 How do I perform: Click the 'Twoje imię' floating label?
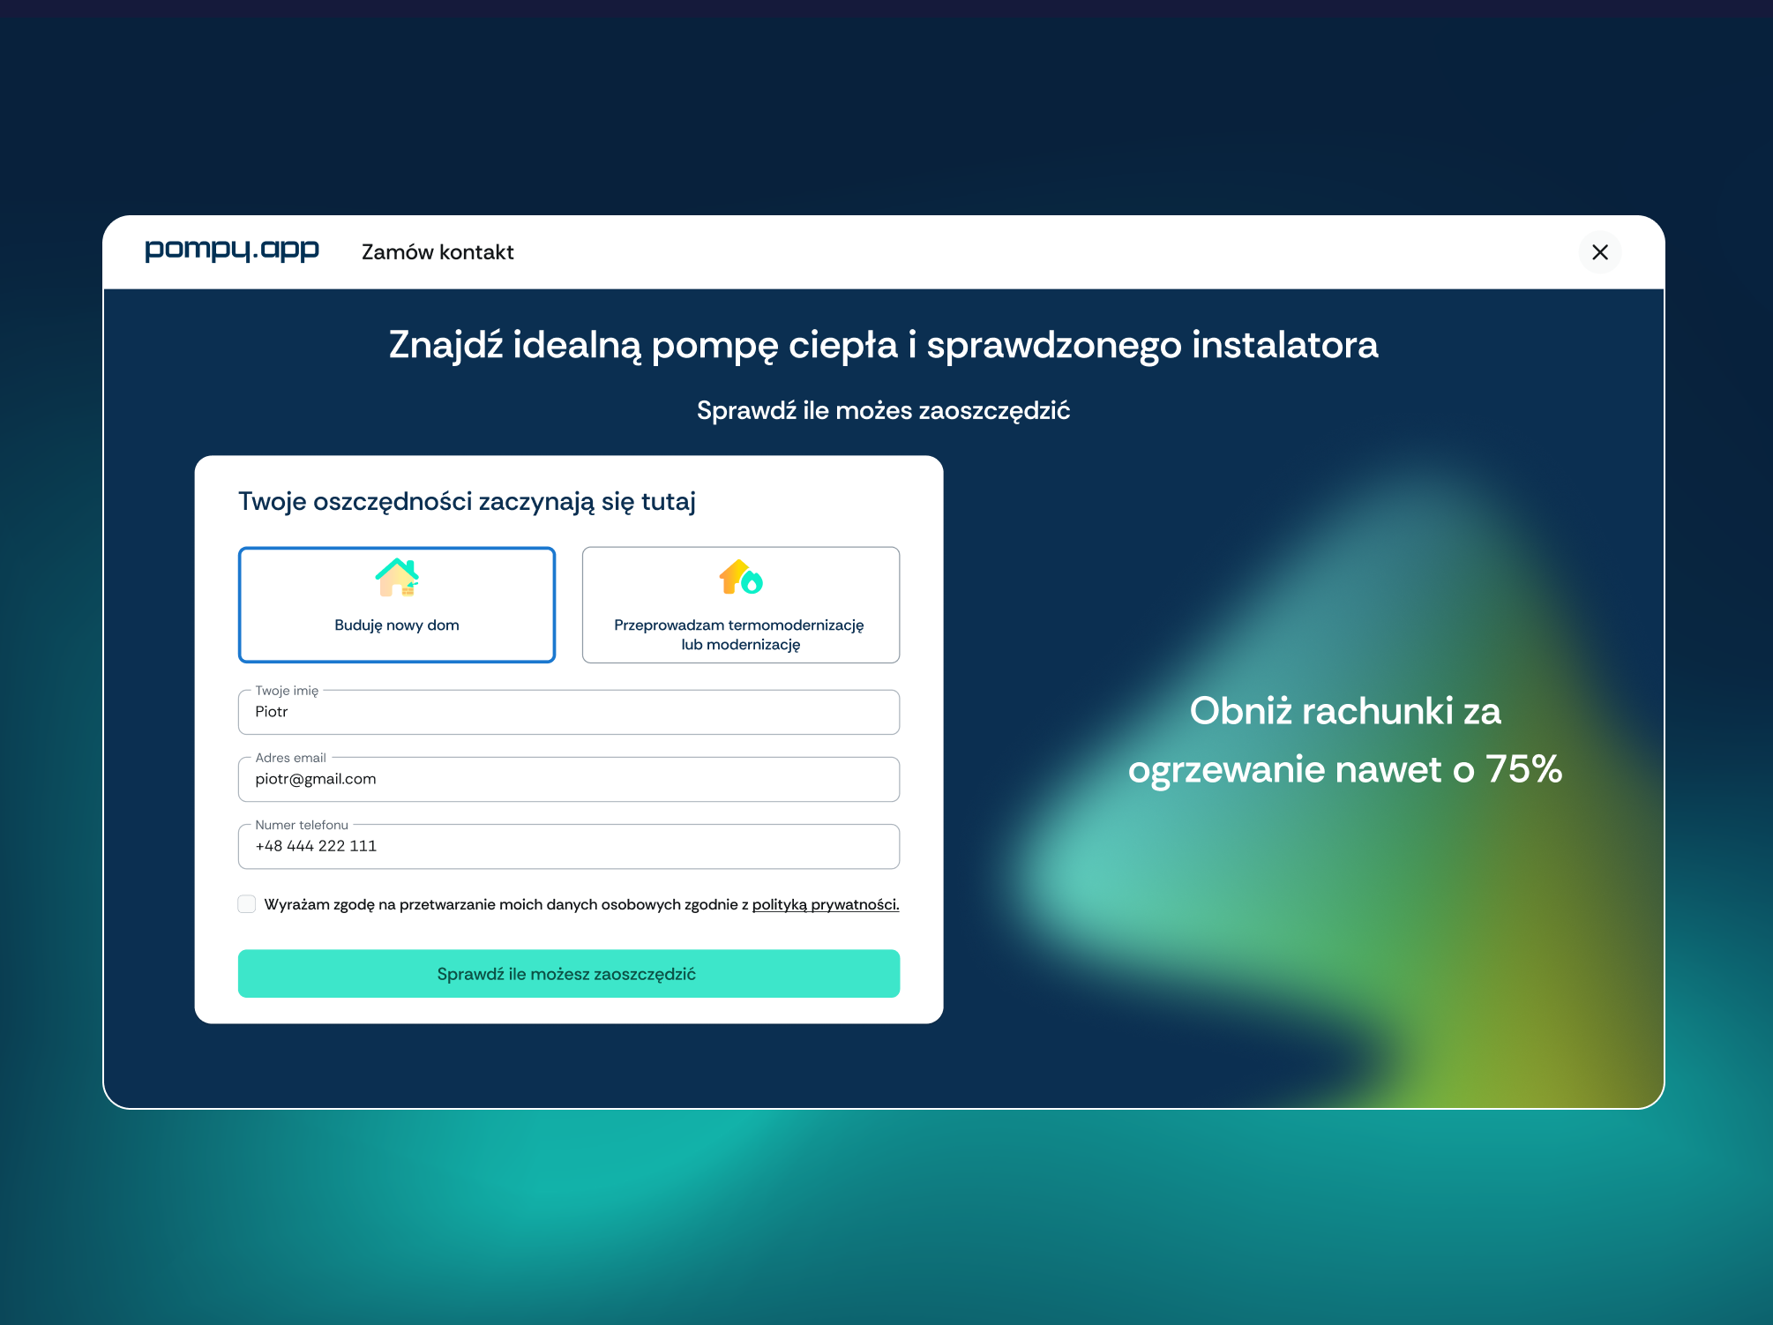287,691
